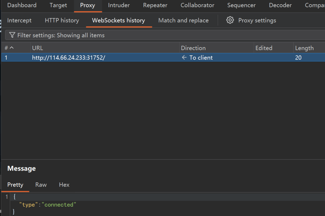The height and width of the screenshot is (216, 325).
Task: Switch message view to Pretty
Action: point(15,185)
